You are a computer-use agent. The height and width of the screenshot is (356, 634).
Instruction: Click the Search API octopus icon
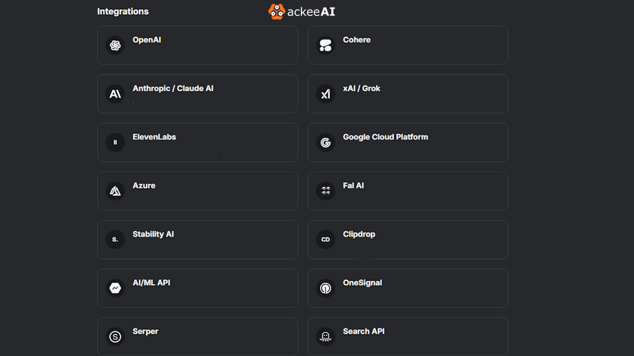click(326, 337)
